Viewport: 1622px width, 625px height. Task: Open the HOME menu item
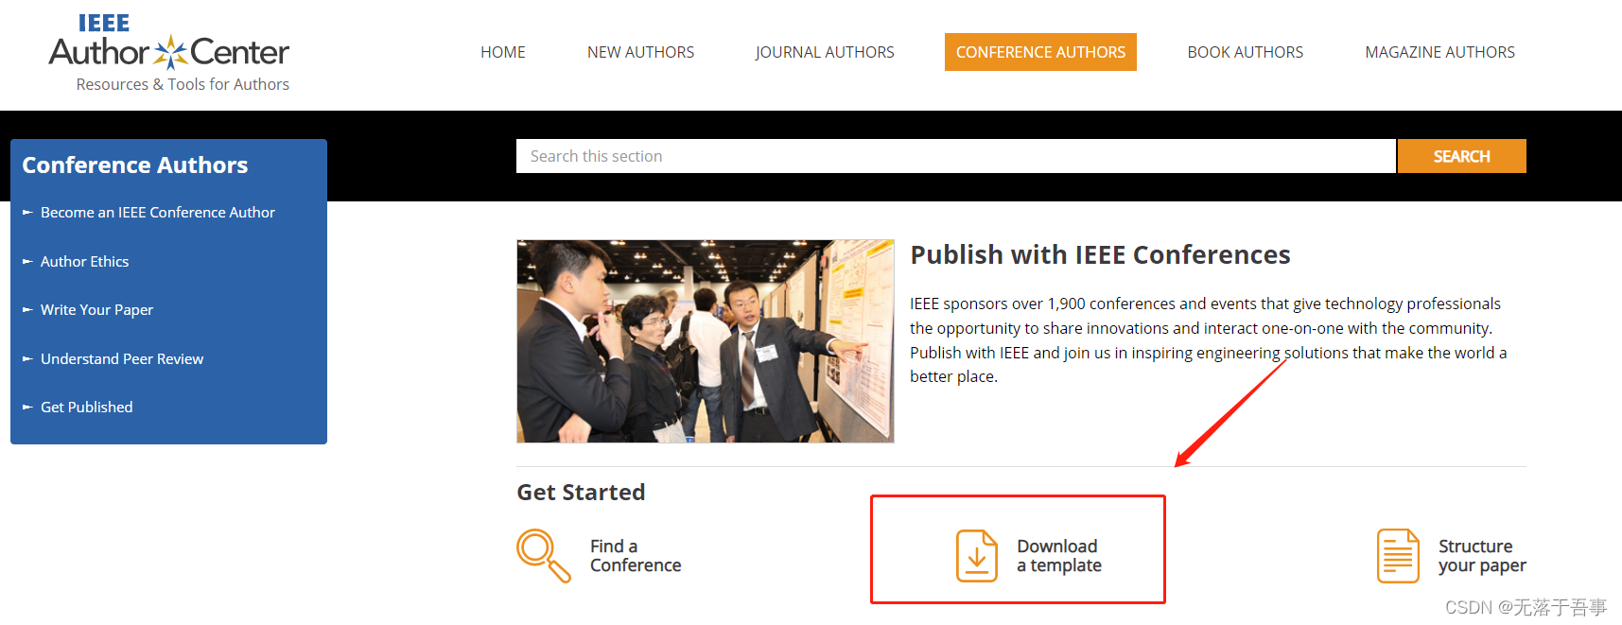pyautogui.click(x=503, y=52)
